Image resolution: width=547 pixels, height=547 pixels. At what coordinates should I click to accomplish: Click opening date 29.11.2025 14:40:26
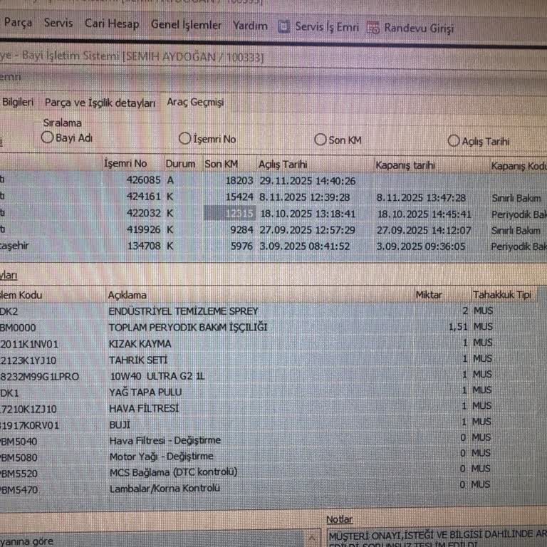308,181
